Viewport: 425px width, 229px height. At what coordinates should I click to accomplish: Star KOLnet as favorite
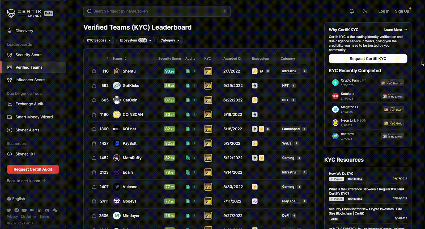(94, 129)
